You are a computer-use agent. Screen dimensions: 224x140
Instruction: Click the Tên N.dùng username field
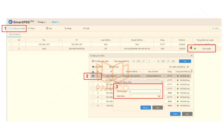pyautogui.click(x=145, y=91)
